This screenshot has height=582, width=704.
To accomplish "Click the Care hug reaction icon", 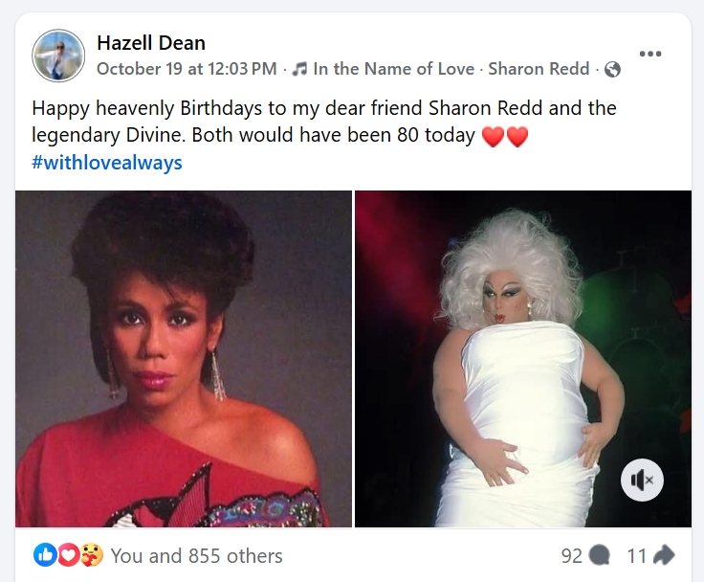I will click(91, 555).
